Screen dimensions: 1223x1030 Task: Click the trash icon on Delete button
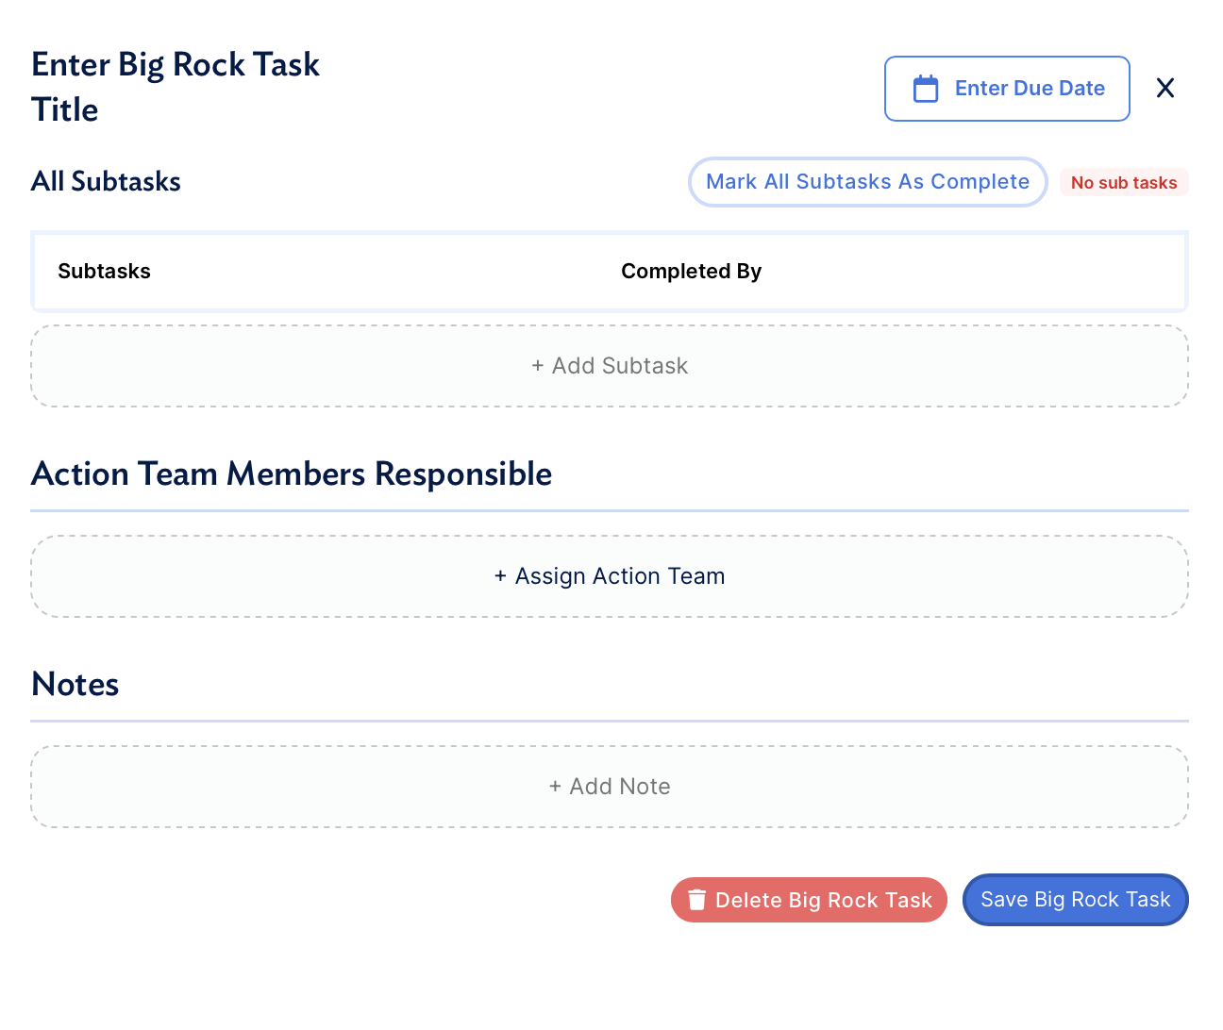pyautogui.click(x=696, y=900)
